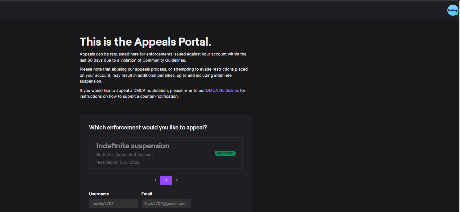This screenshot has height=212, width=460.
Task: Click the Email field showing hwb2707@gmail.com
Action: [x=166, y=203]
